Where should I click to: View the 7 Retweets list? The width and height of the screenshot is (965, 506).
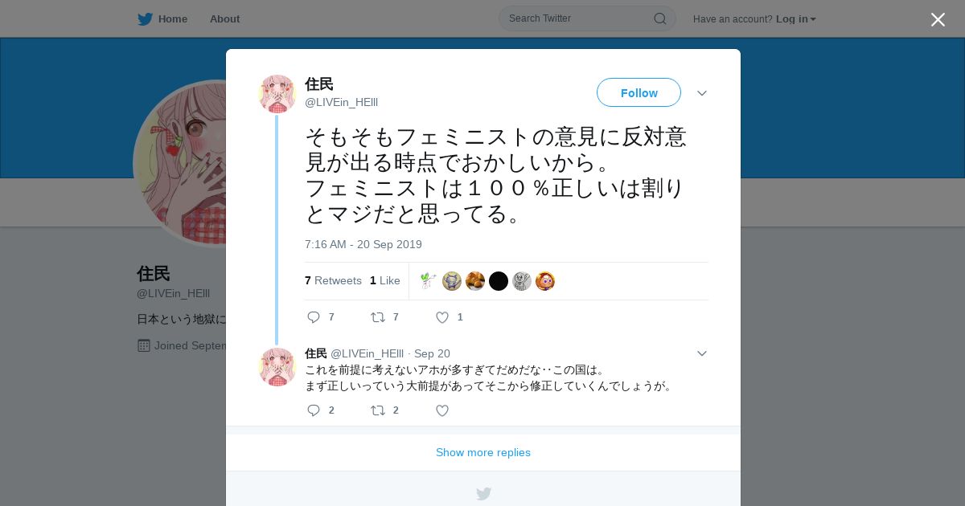[333, 280]
